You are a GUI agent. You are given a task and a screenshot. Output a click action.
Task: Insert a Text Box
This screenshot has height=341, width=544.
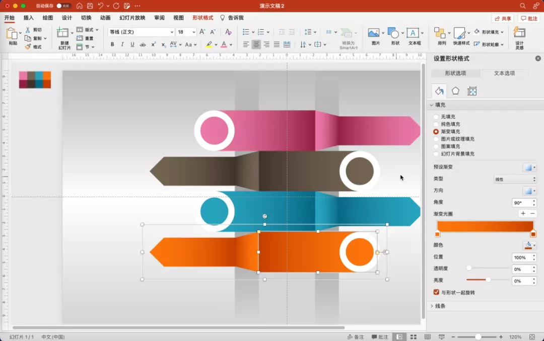[413, 33]
